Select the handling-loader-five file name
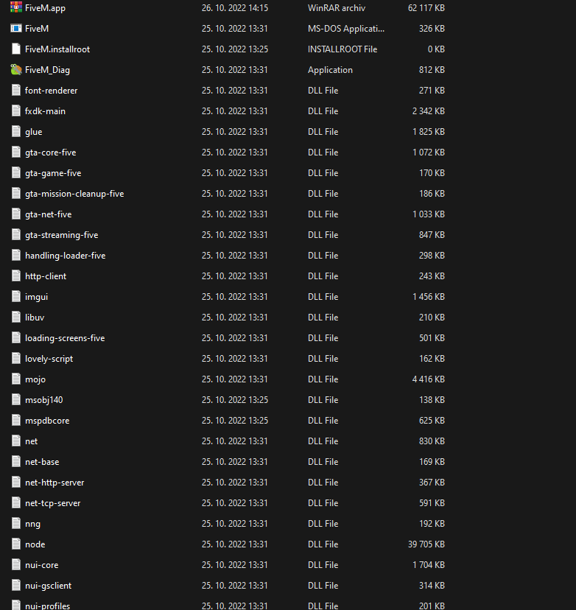Screen dimensions: 576x610 point(65,256)
